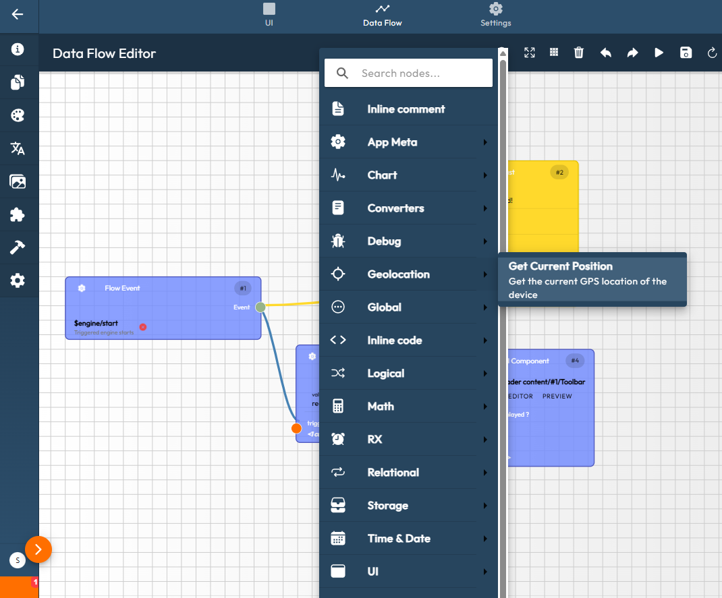Viewport: 722px width, 598px height.
Task: Click the redo arrow icon
Action: (x=632, y=53)
